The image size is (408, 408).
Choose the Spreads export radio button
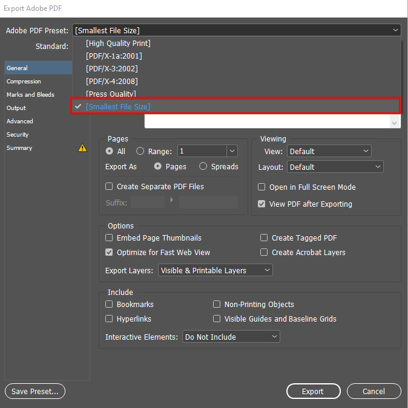203,166
